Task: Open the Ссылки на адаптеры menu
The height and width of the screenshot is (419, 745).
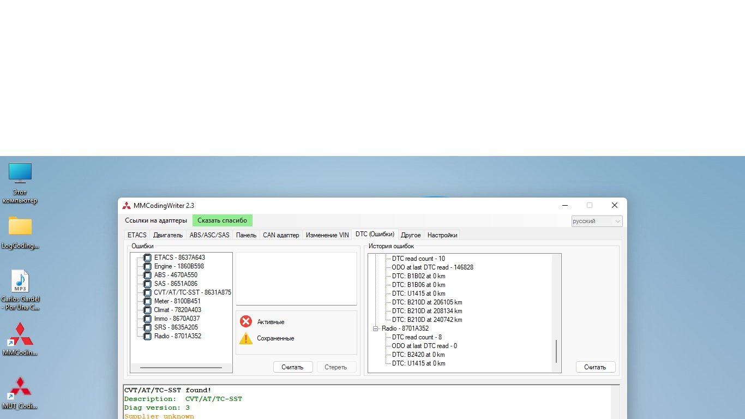Action: click(x=156, y=220)
